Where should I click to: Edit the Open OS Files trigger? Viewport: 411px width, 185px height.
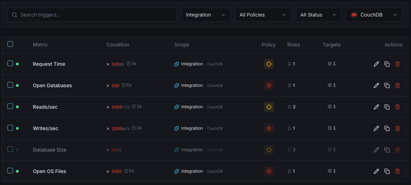coord(376,171)
